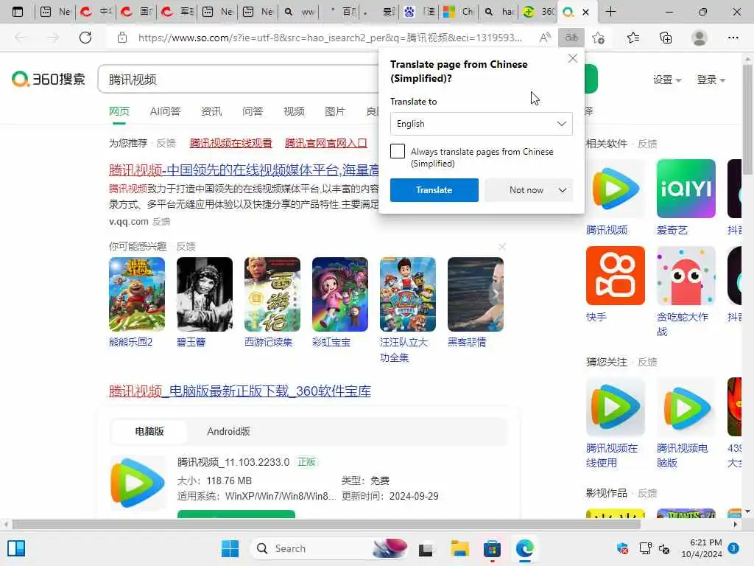The width and height of the screenshot is (754, 566).
Task: Open the 快手 app icon
Action: click(x=615, y=276)
